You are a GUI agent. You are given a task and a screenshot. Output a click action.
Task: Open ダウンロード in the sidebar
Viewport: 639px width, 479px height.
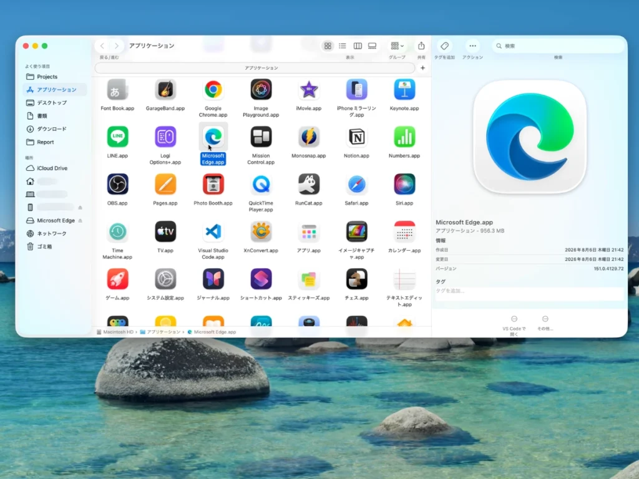[x=55, y=128]
